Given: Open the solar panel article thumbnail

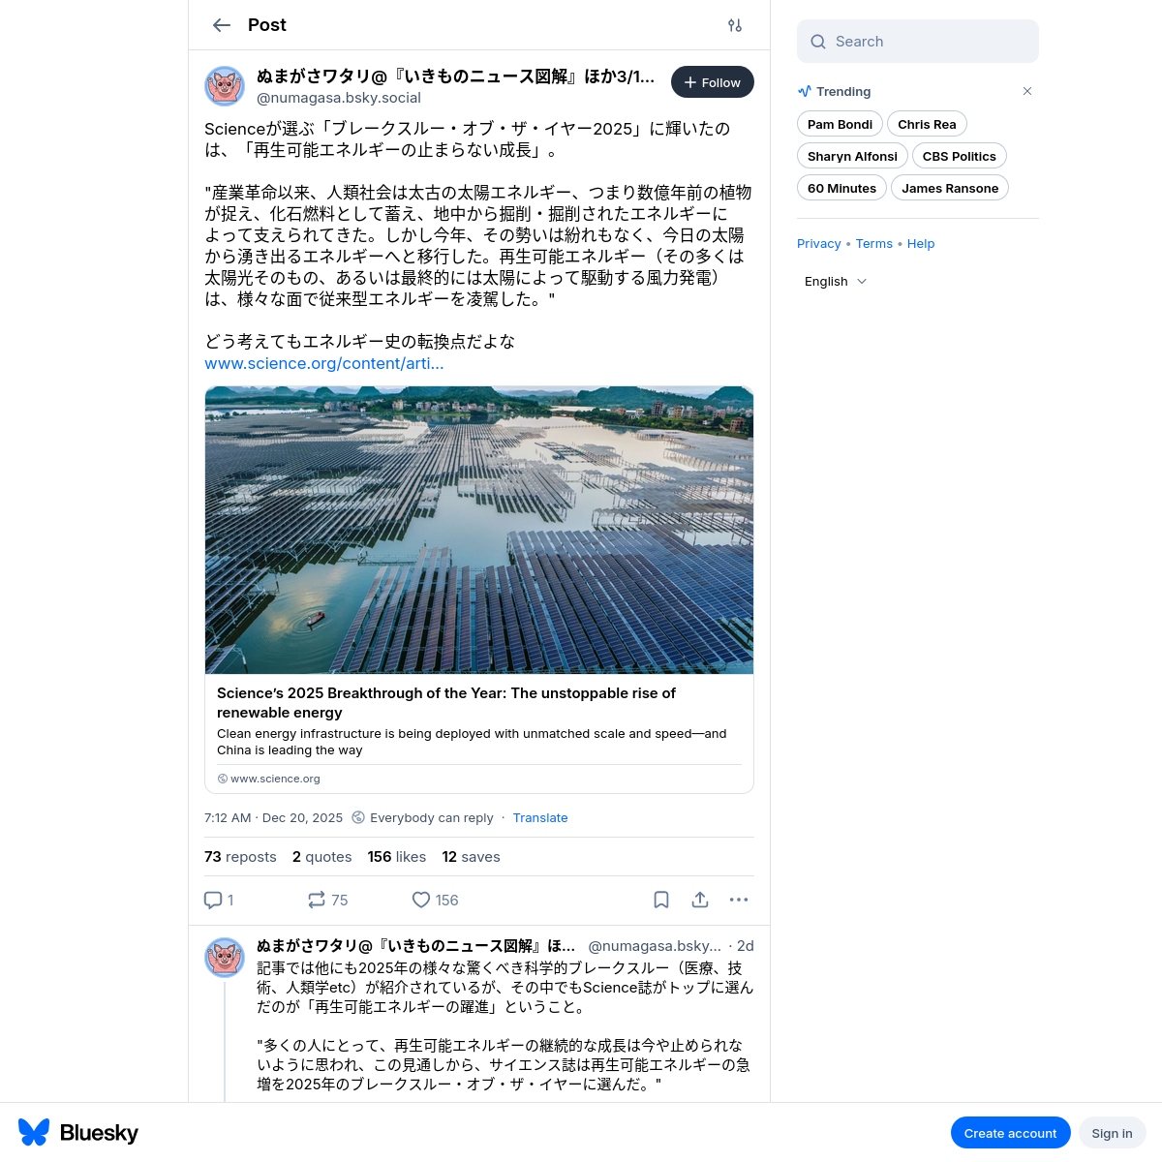Looking at the screenshot, I should tap(479, 530).
